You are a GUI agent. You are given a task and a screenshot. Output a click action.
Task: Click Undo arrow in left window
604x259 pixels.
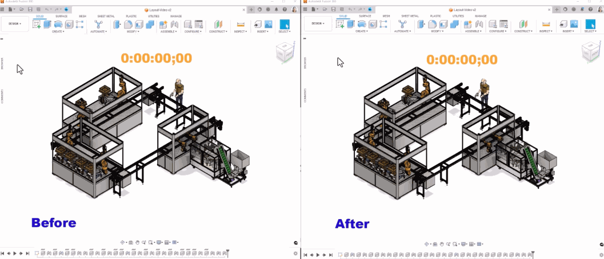click(x=47, y=9)
